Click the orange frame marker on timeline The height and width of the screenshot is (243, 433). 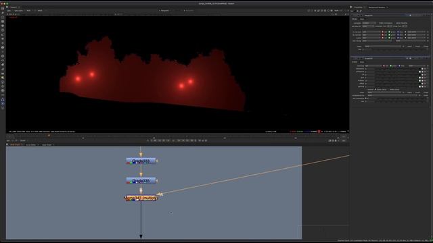tap(49, 135)
